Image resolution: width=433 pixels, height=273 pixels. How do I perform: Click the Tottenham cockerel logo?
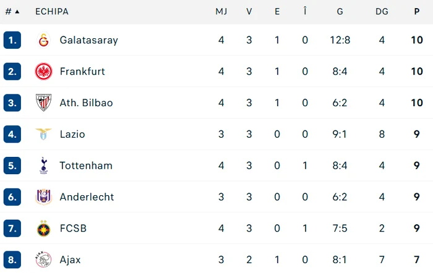pos(44,166)
